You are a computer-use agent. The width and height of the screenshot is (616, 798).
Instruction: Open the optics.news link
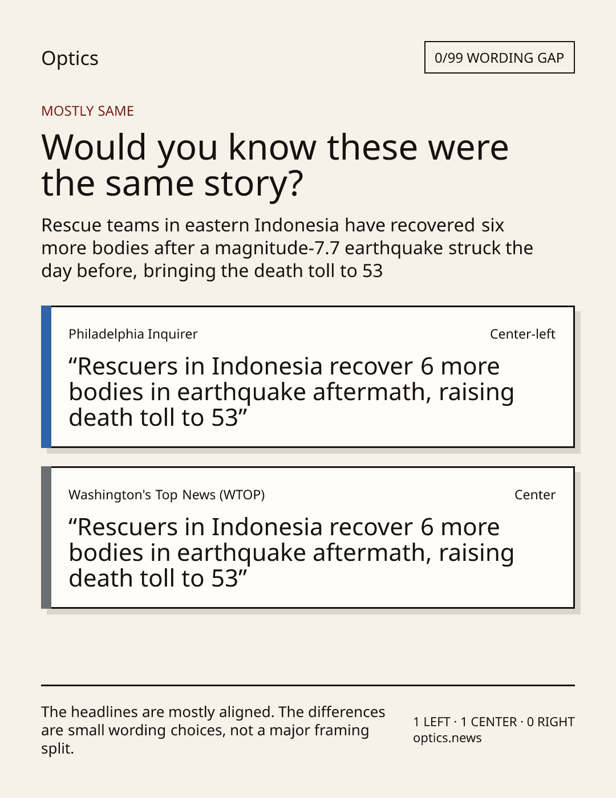click(447, 738)
